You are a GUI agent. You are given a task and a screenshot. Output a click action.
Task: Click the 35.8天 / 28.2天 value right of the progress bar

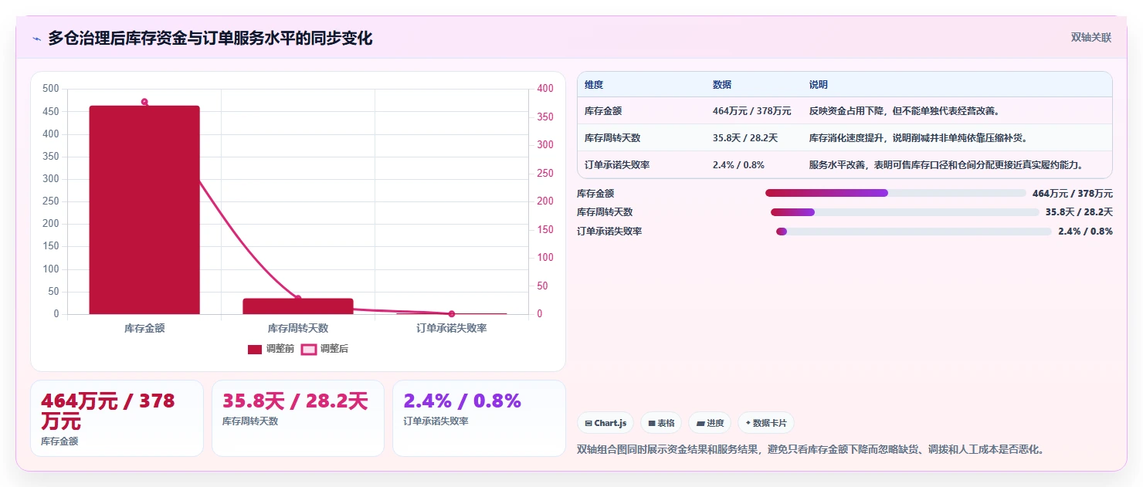click(x=1079, y=212)
